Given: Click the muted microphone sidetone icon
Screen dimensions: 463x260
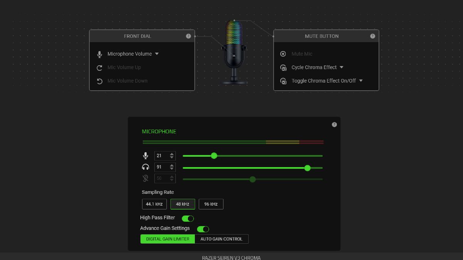Looking at the screenshot, I should 145,178.
